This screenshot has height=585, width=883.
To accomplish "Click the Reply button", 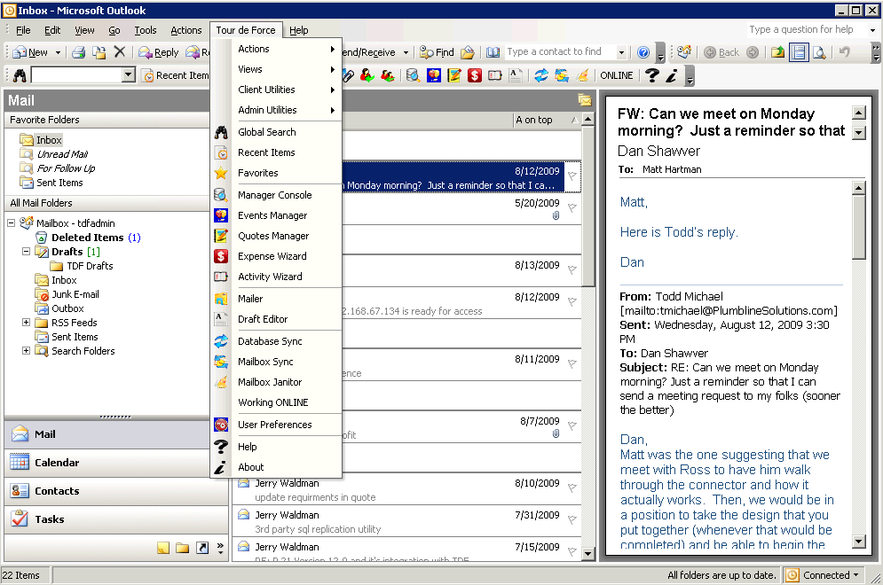I will (x=159, y=52).
